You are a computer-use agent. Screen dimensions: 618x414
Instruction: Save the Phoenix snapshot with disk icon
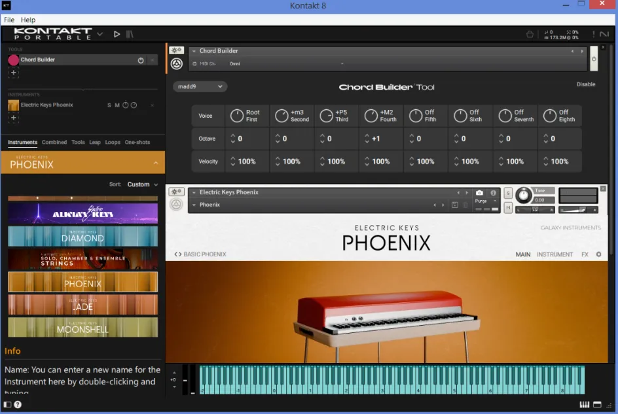(x=455, y=205)
